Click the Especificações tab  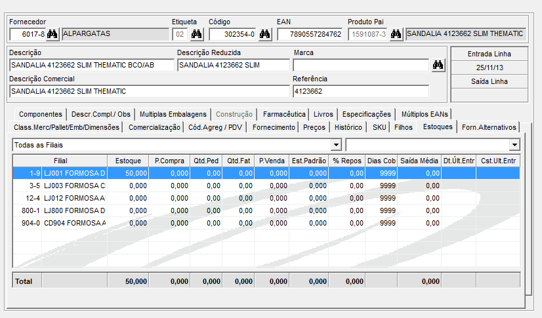point(367,113)
